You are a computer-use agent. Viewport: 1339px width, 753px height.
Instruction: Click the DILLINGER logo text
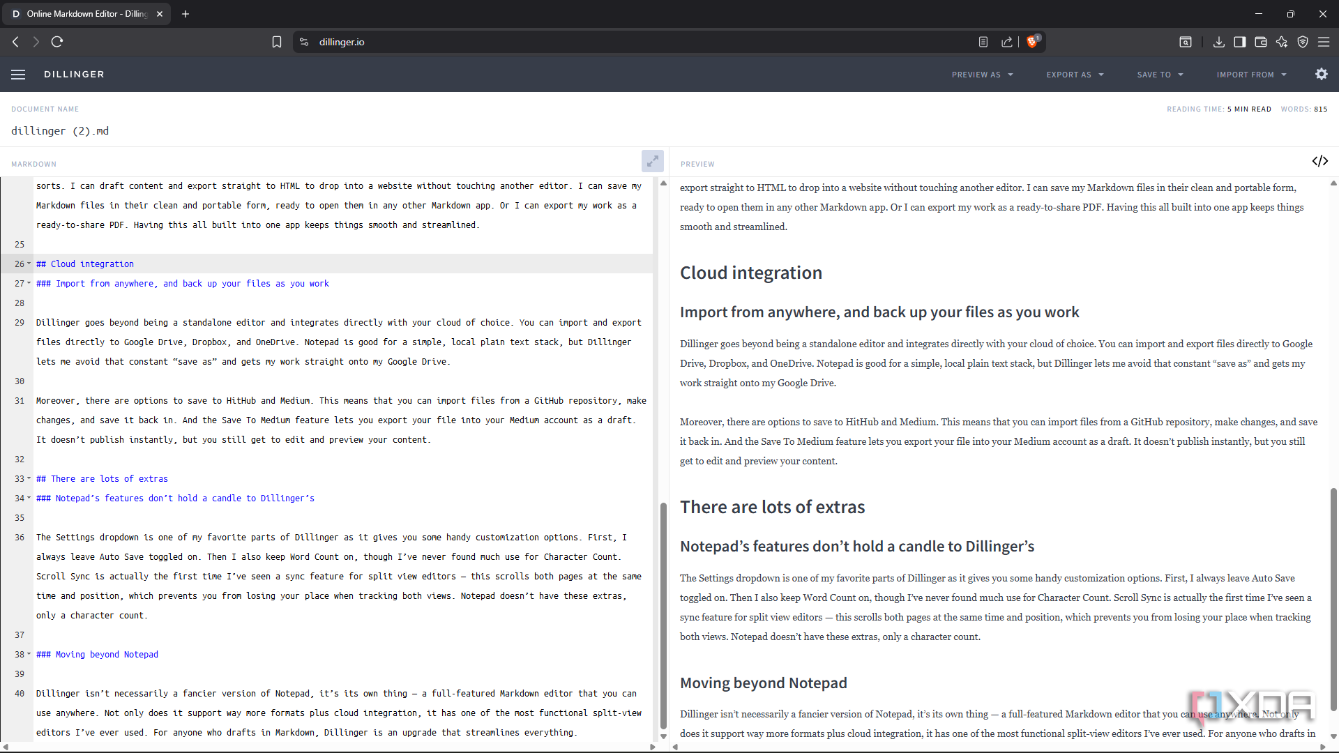[74, 75]
